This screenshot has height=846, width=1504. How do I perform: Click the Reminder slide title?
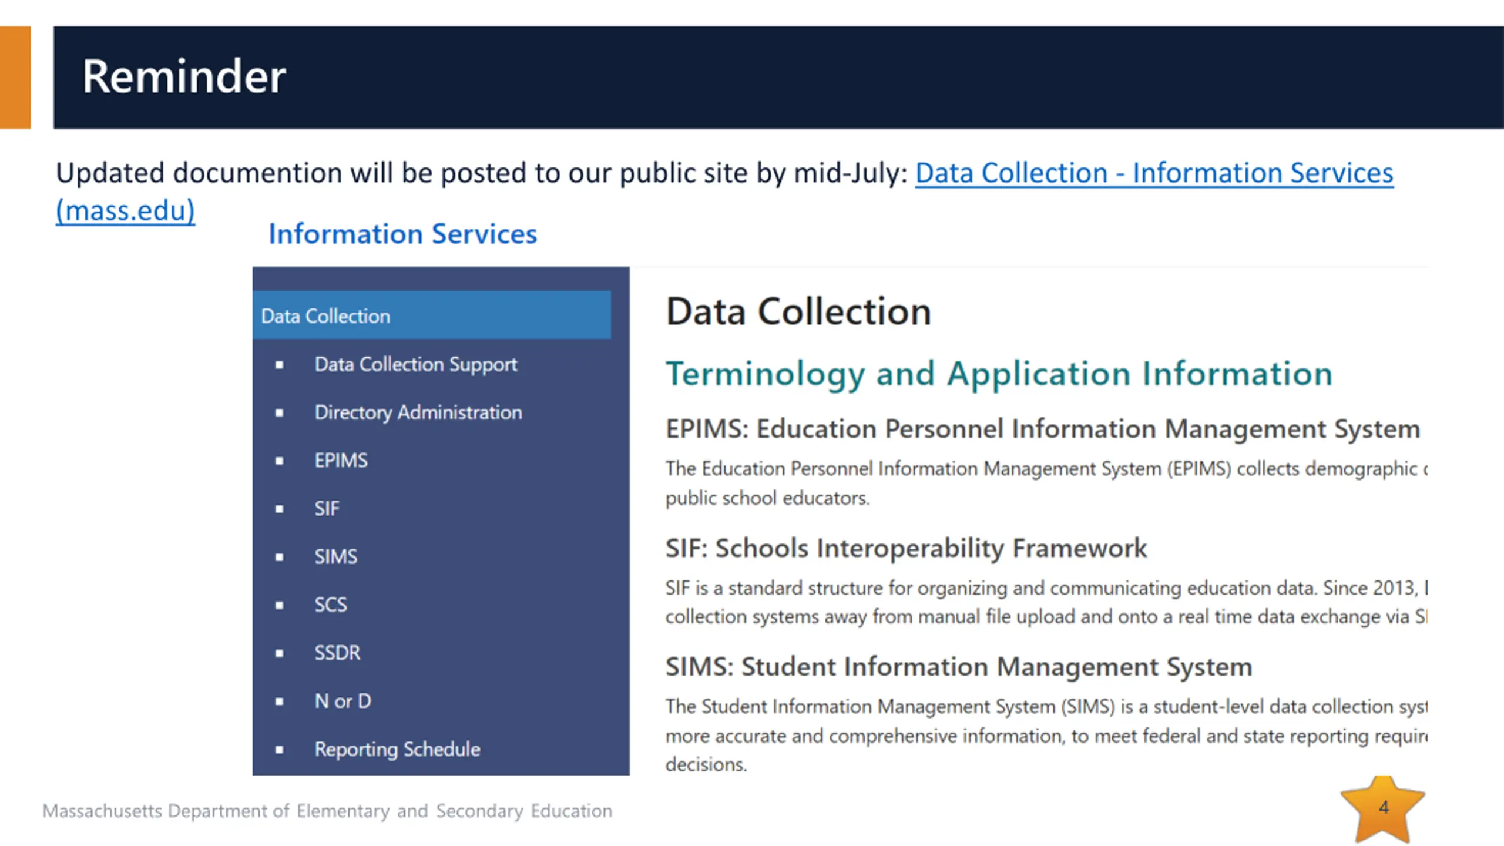pos(184,76)
